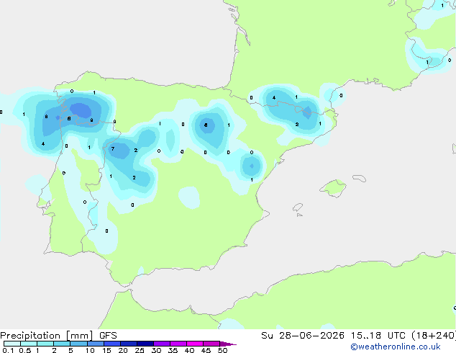Click the 0.5–1 mm legend color swatch
Screen dimensions: 456x353
[29, 344]
